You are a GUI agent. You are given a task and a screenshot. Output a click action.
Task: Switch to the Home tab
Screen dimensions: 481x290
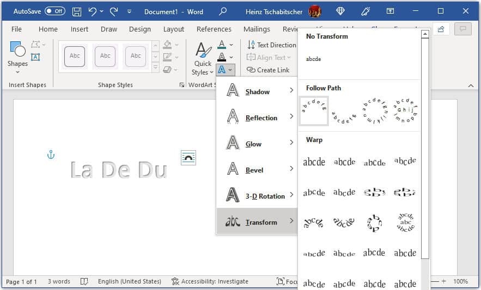pos(48,29)
